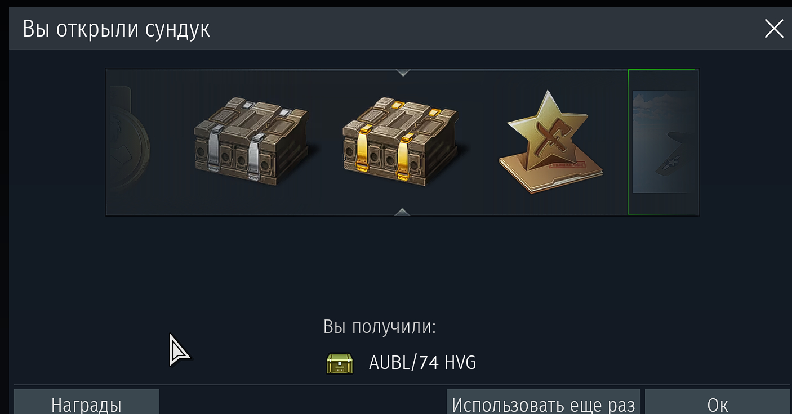Select the silver-strapped chest in the reel
The width and height of the screenshot is (792, 414).
(251, 142)
